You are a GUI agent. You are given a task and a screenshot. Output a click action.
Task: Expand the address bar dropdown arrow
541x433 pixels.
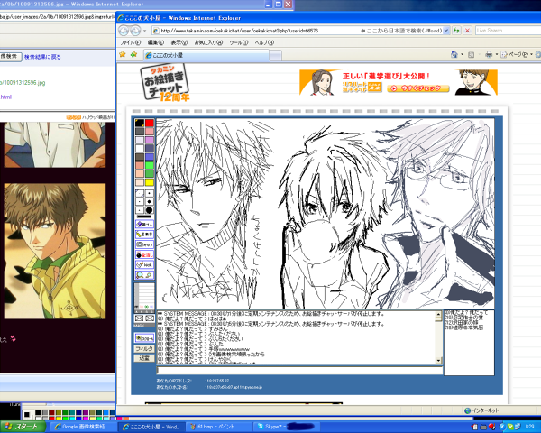pos(446,31)
